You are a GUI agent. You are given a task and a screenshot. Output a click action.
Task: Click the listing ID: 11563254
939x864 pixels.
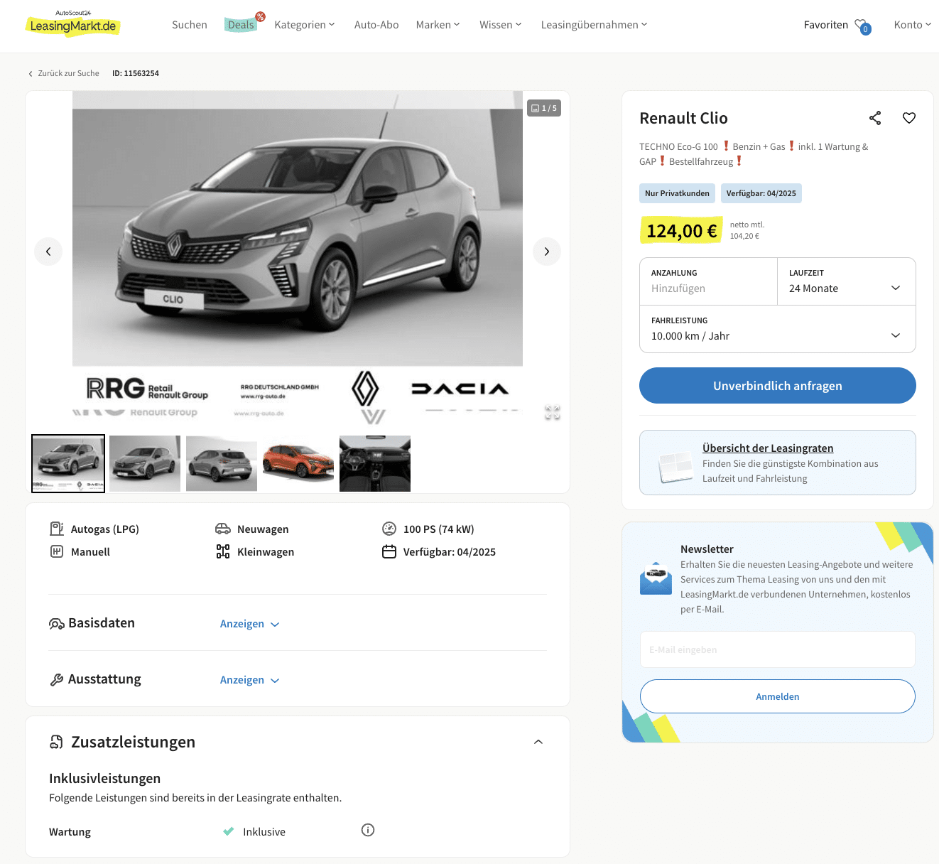(x=136, y=73)
